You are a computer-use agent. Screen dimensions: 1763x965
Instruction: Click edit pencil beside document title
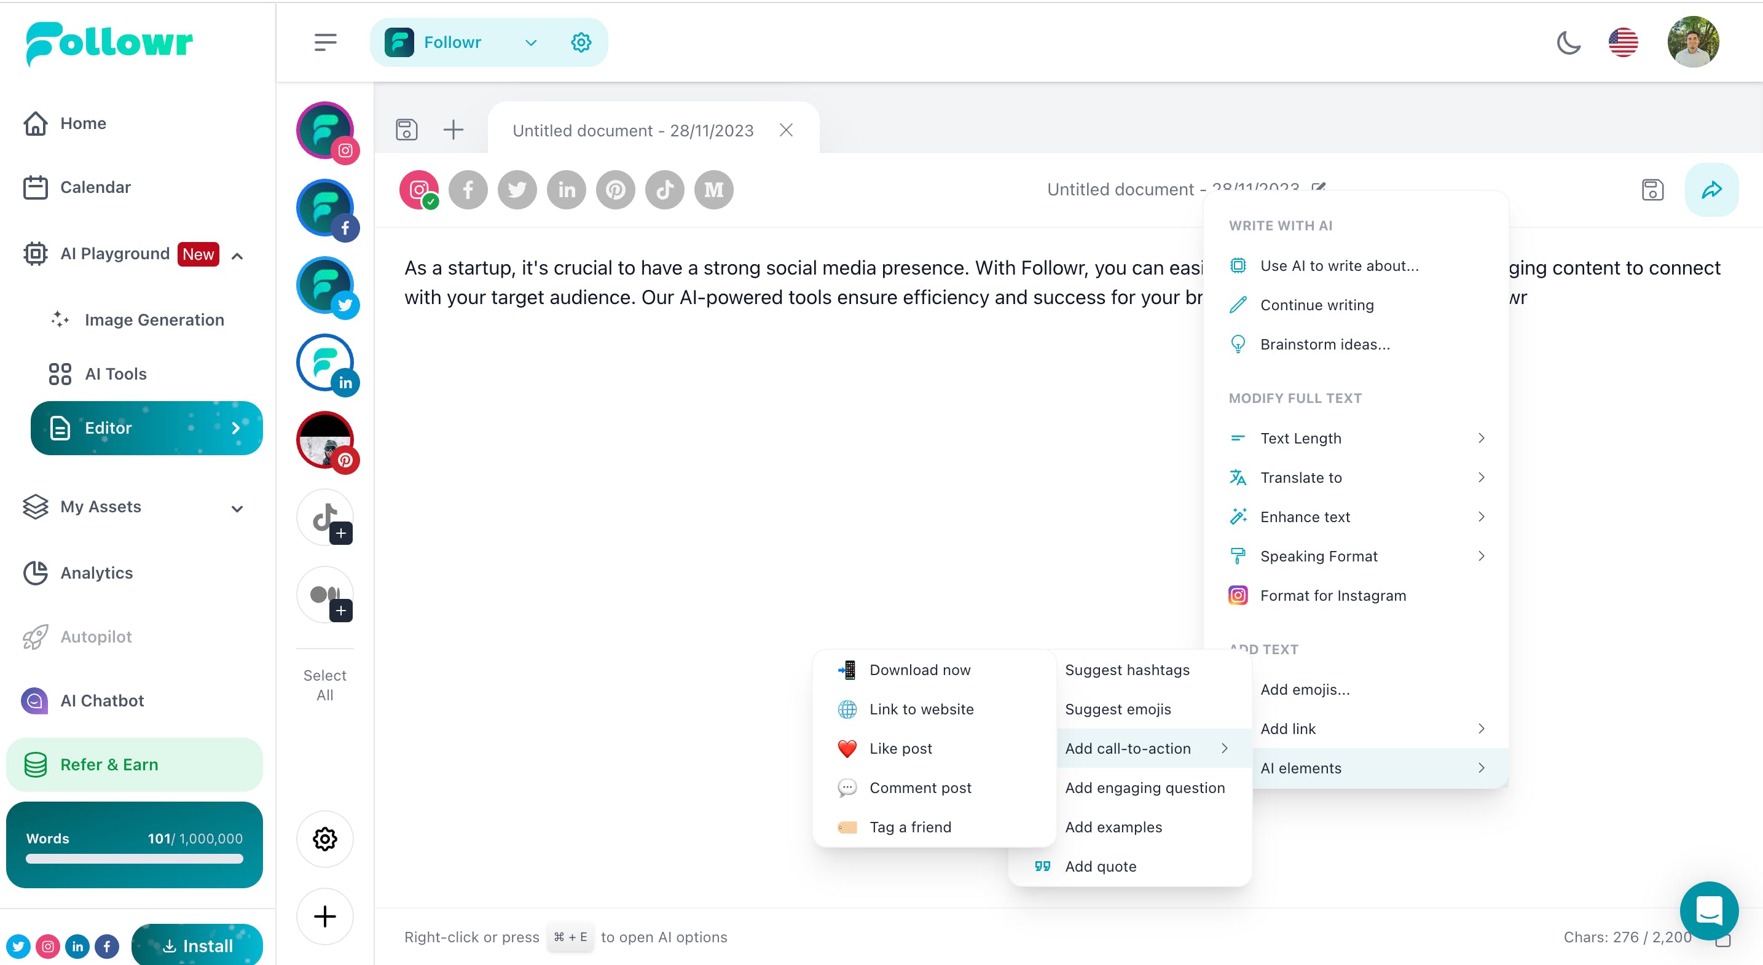[x=1318, y=187]
